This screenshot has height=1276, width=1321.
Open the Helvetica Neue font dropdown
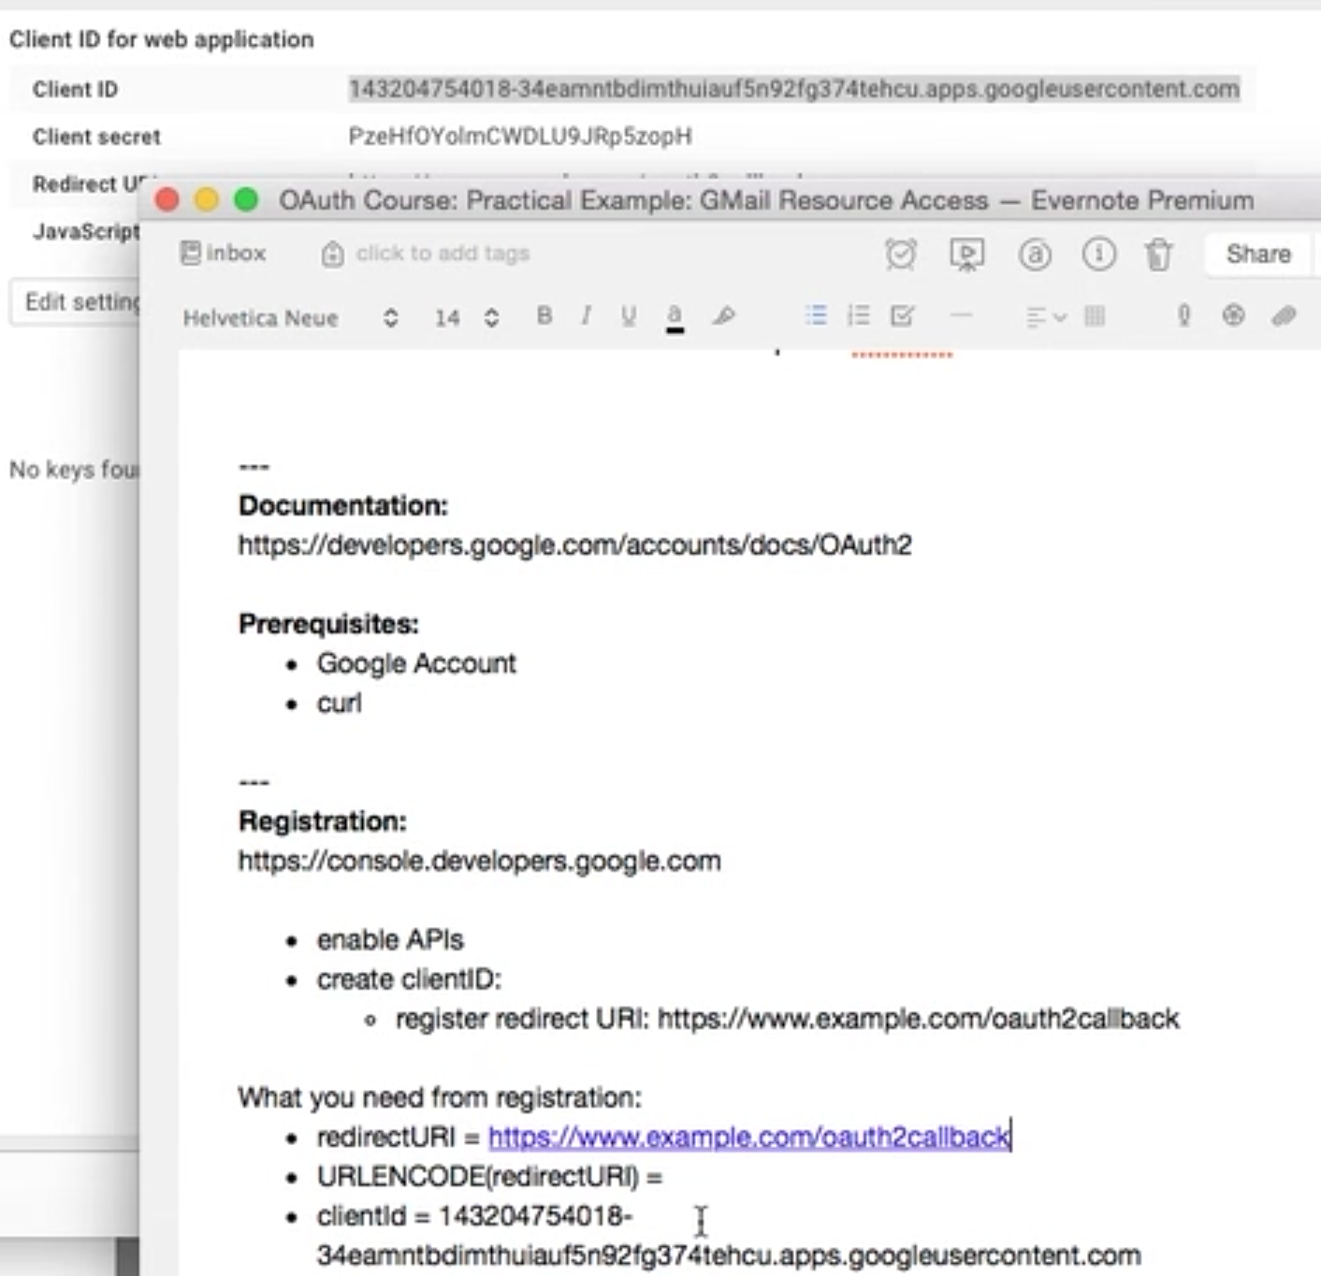[x=290, y=318]
